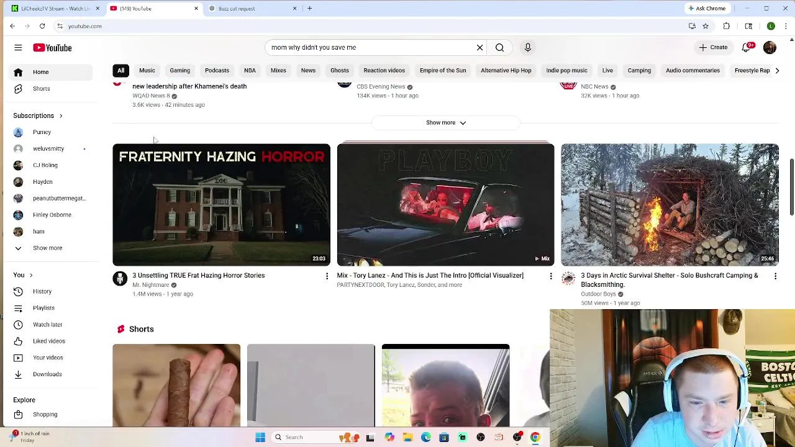
Task: Open Watch later in the sidebar
Action: click(x=48, y=325)
